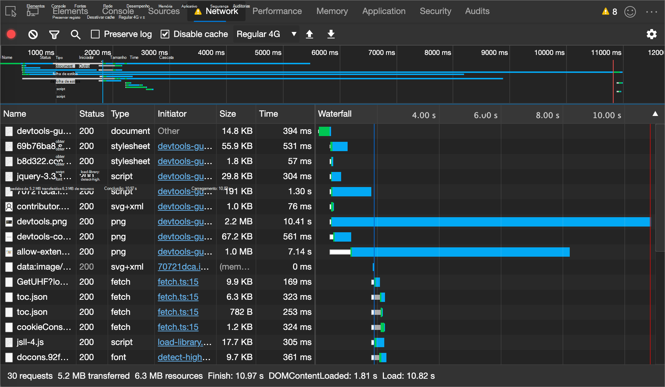The image size is (665, 387).
Task: Open fetch.ts:15 initiator for GetUHF request
Action: pyautogui.click(x=178, y=282)
